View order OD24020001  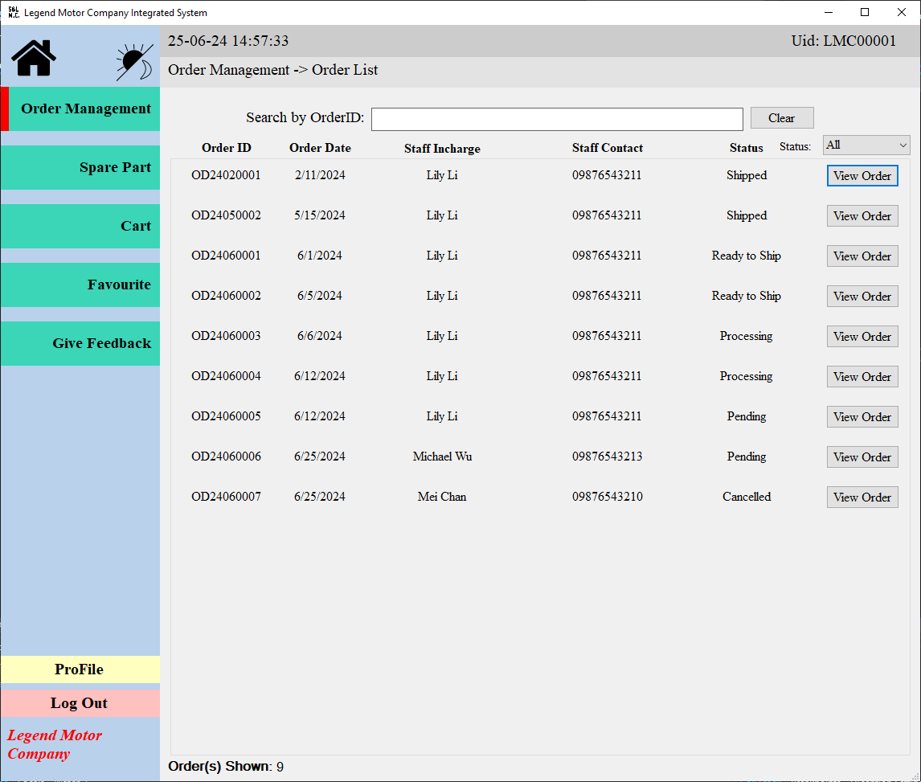click(862, 176)
